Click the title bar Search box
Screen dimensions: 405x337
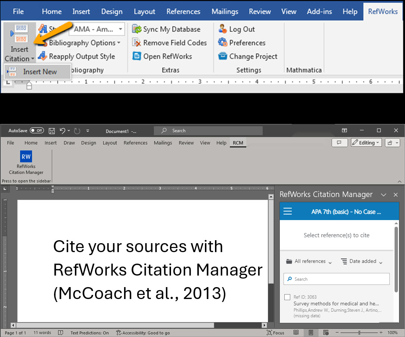(x=208, y=131)
